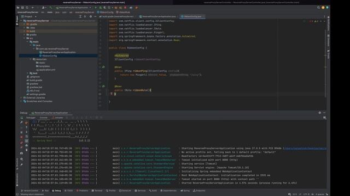This screenshot has height=196, width=350.
Task: Open Debug panel settings gear
Action: click(x=319, y=113)
